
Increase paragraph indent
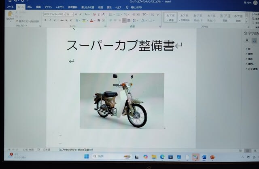pos(138,15)
